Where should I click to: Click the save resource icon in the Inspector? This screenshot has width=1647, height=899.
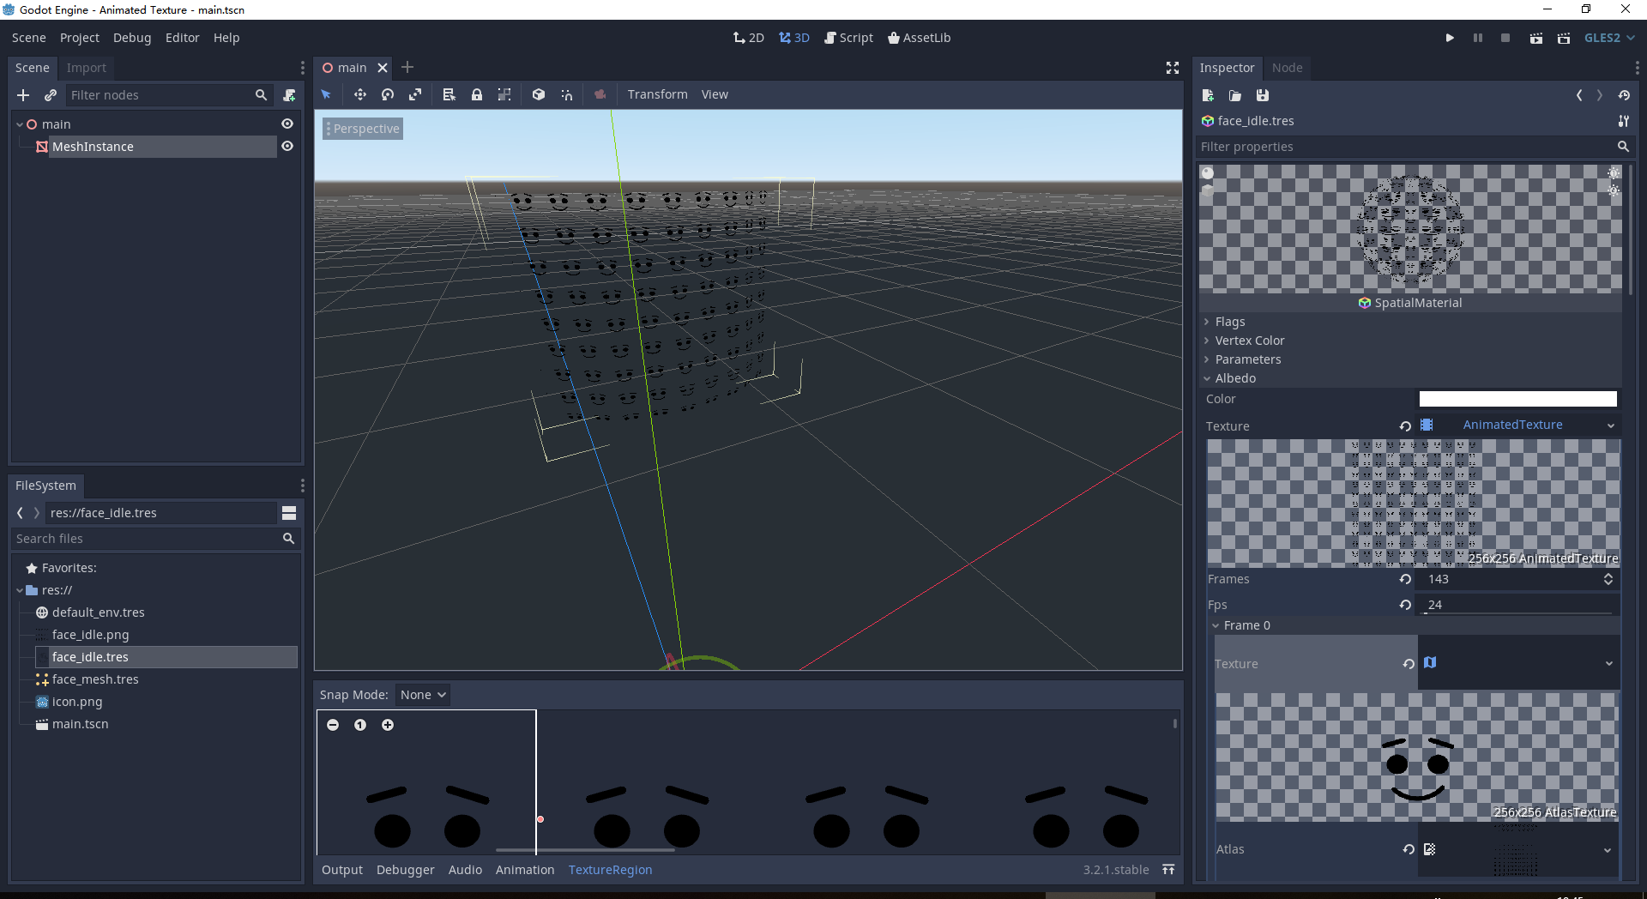(x=1262, y=95)
